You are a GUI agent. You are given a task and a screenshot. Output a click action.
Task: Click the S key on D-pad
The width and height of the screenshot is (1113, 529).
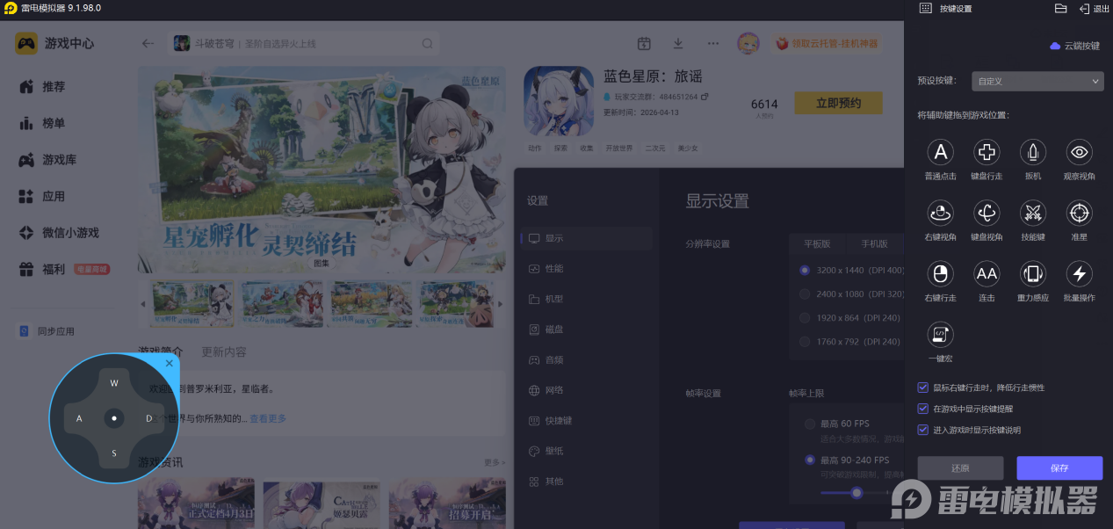pos(114,453)
